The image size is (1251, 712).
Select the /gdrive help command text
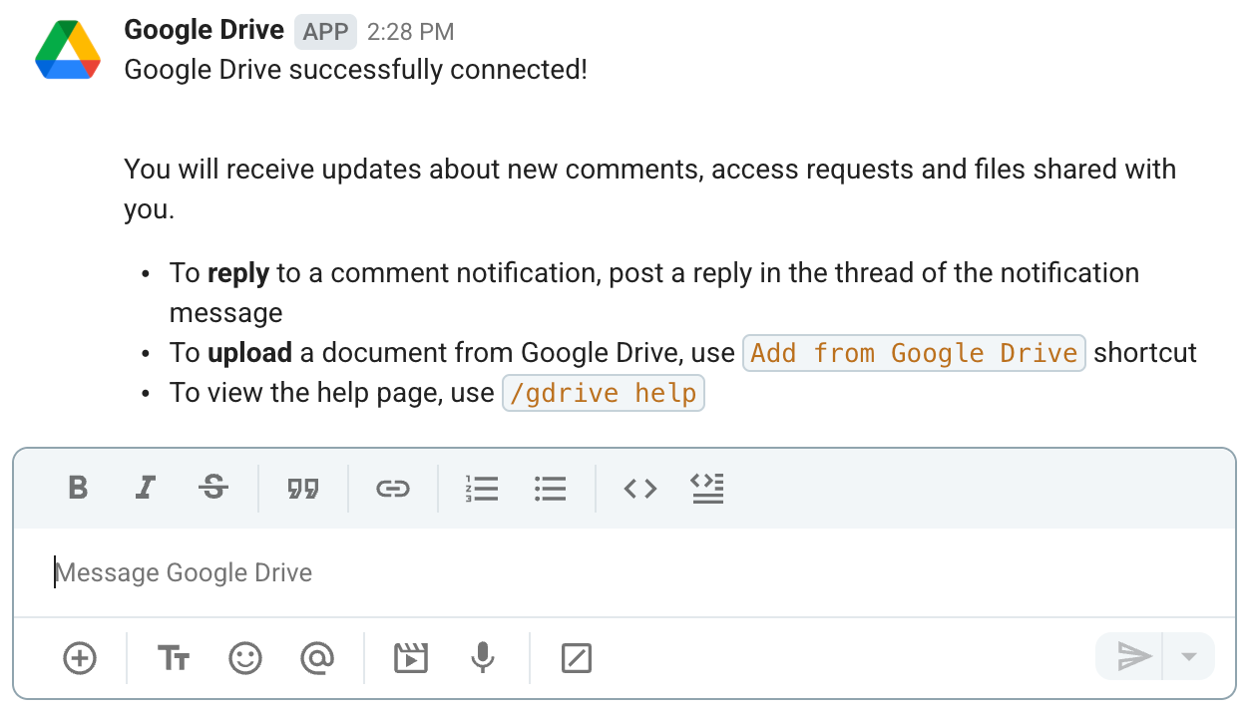click(x=603, y=392)
